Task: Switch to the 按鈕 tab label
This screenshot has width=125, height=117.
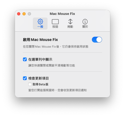Action: [x=55, y=27]
